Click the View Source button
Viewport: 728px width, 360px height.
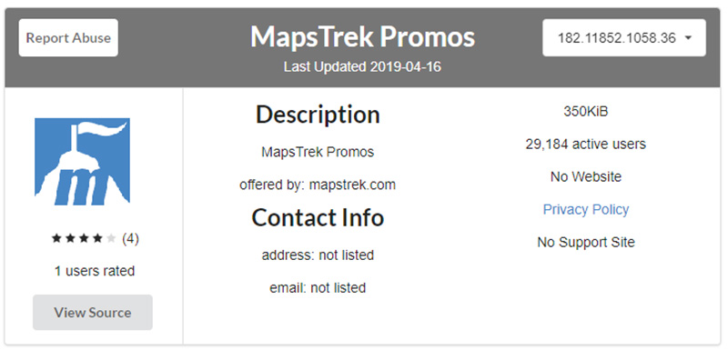tap(93, 312)
